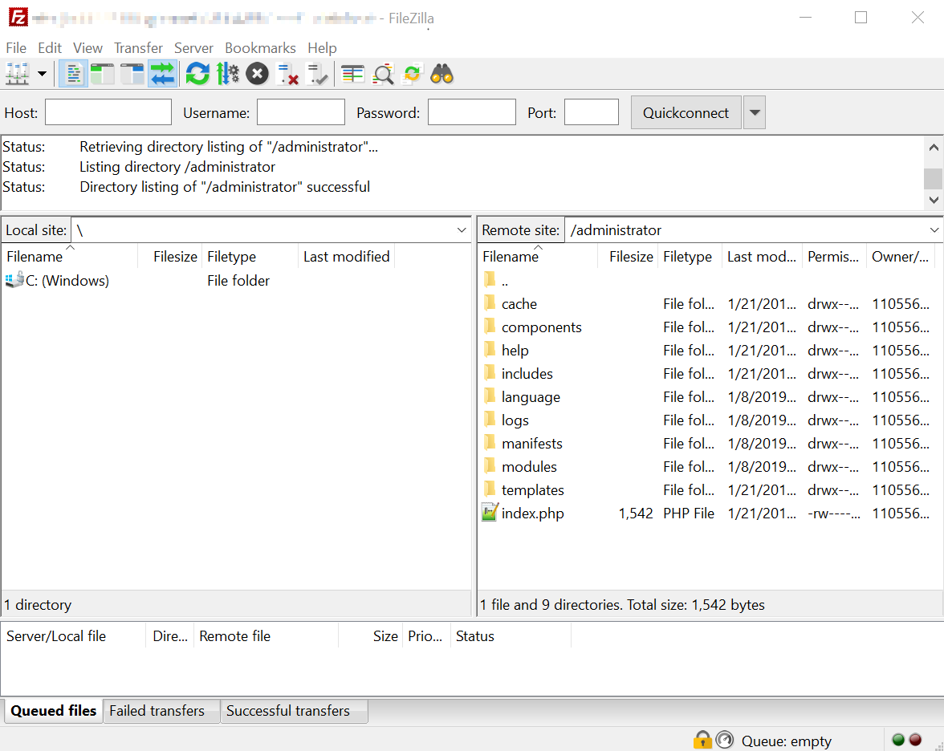Open the Help menu
The height and width of the screenshot is (751, 944).
[322, 47]
